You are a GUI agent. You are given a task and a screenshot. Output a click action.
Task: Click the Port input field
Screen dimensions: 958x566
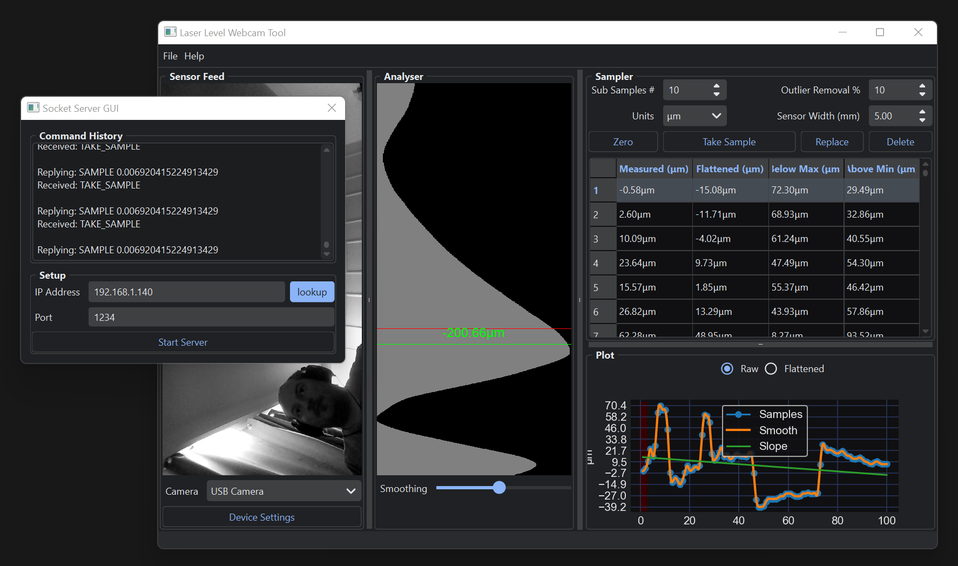(x=211, y=318)
